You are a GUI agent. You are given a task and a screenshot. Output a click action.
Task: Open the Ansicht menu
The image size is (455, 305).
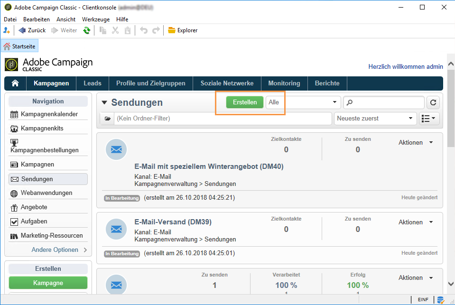coord(66,19)
